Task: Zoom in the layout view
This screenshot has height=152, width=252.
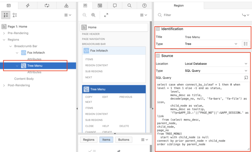Action: point(93,15)
